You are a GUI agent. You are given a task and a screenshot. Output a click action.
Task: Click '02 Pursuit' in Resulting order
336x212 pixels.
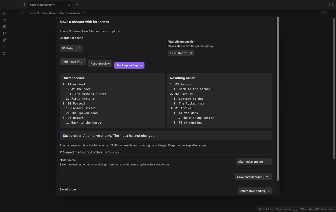tap(184, 94)
